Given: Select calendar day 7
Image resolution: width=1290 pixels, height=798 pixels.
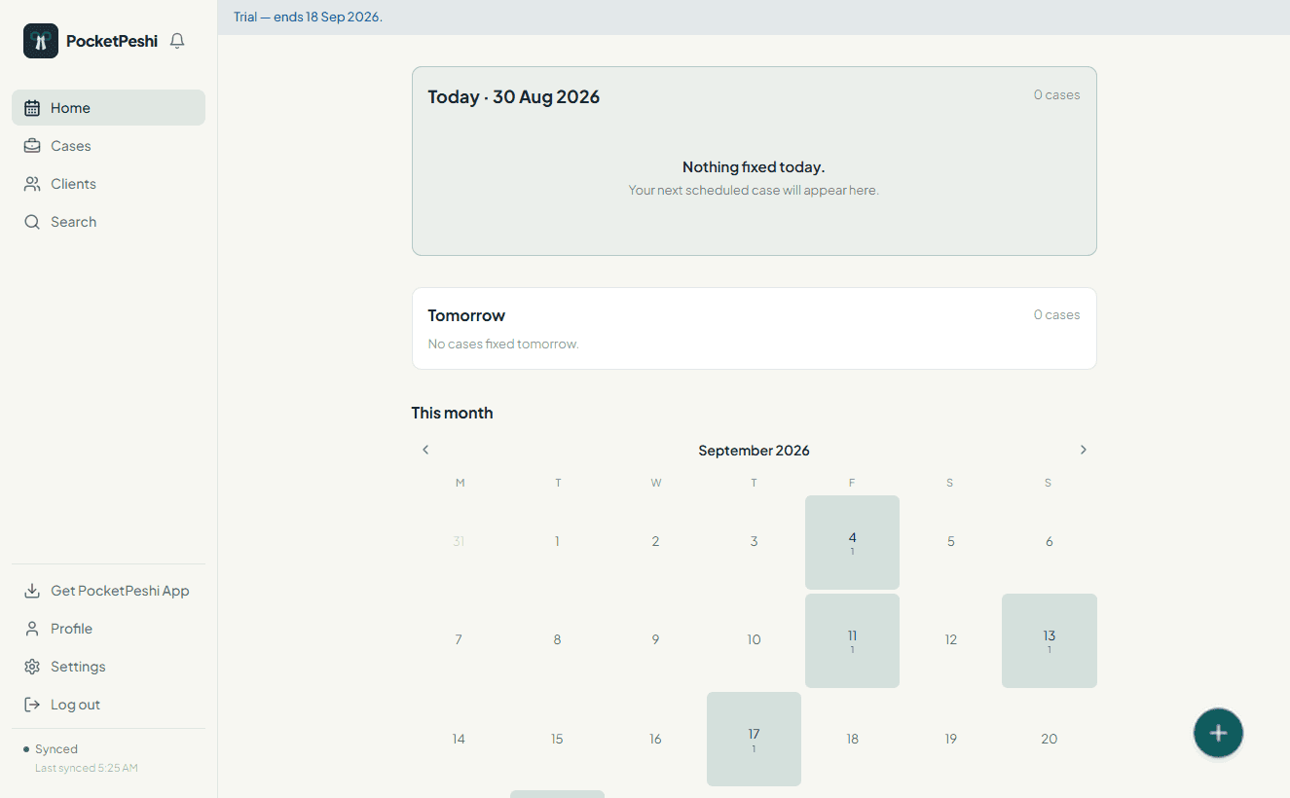Looking at the screenshot, I should tap(459, 640).
